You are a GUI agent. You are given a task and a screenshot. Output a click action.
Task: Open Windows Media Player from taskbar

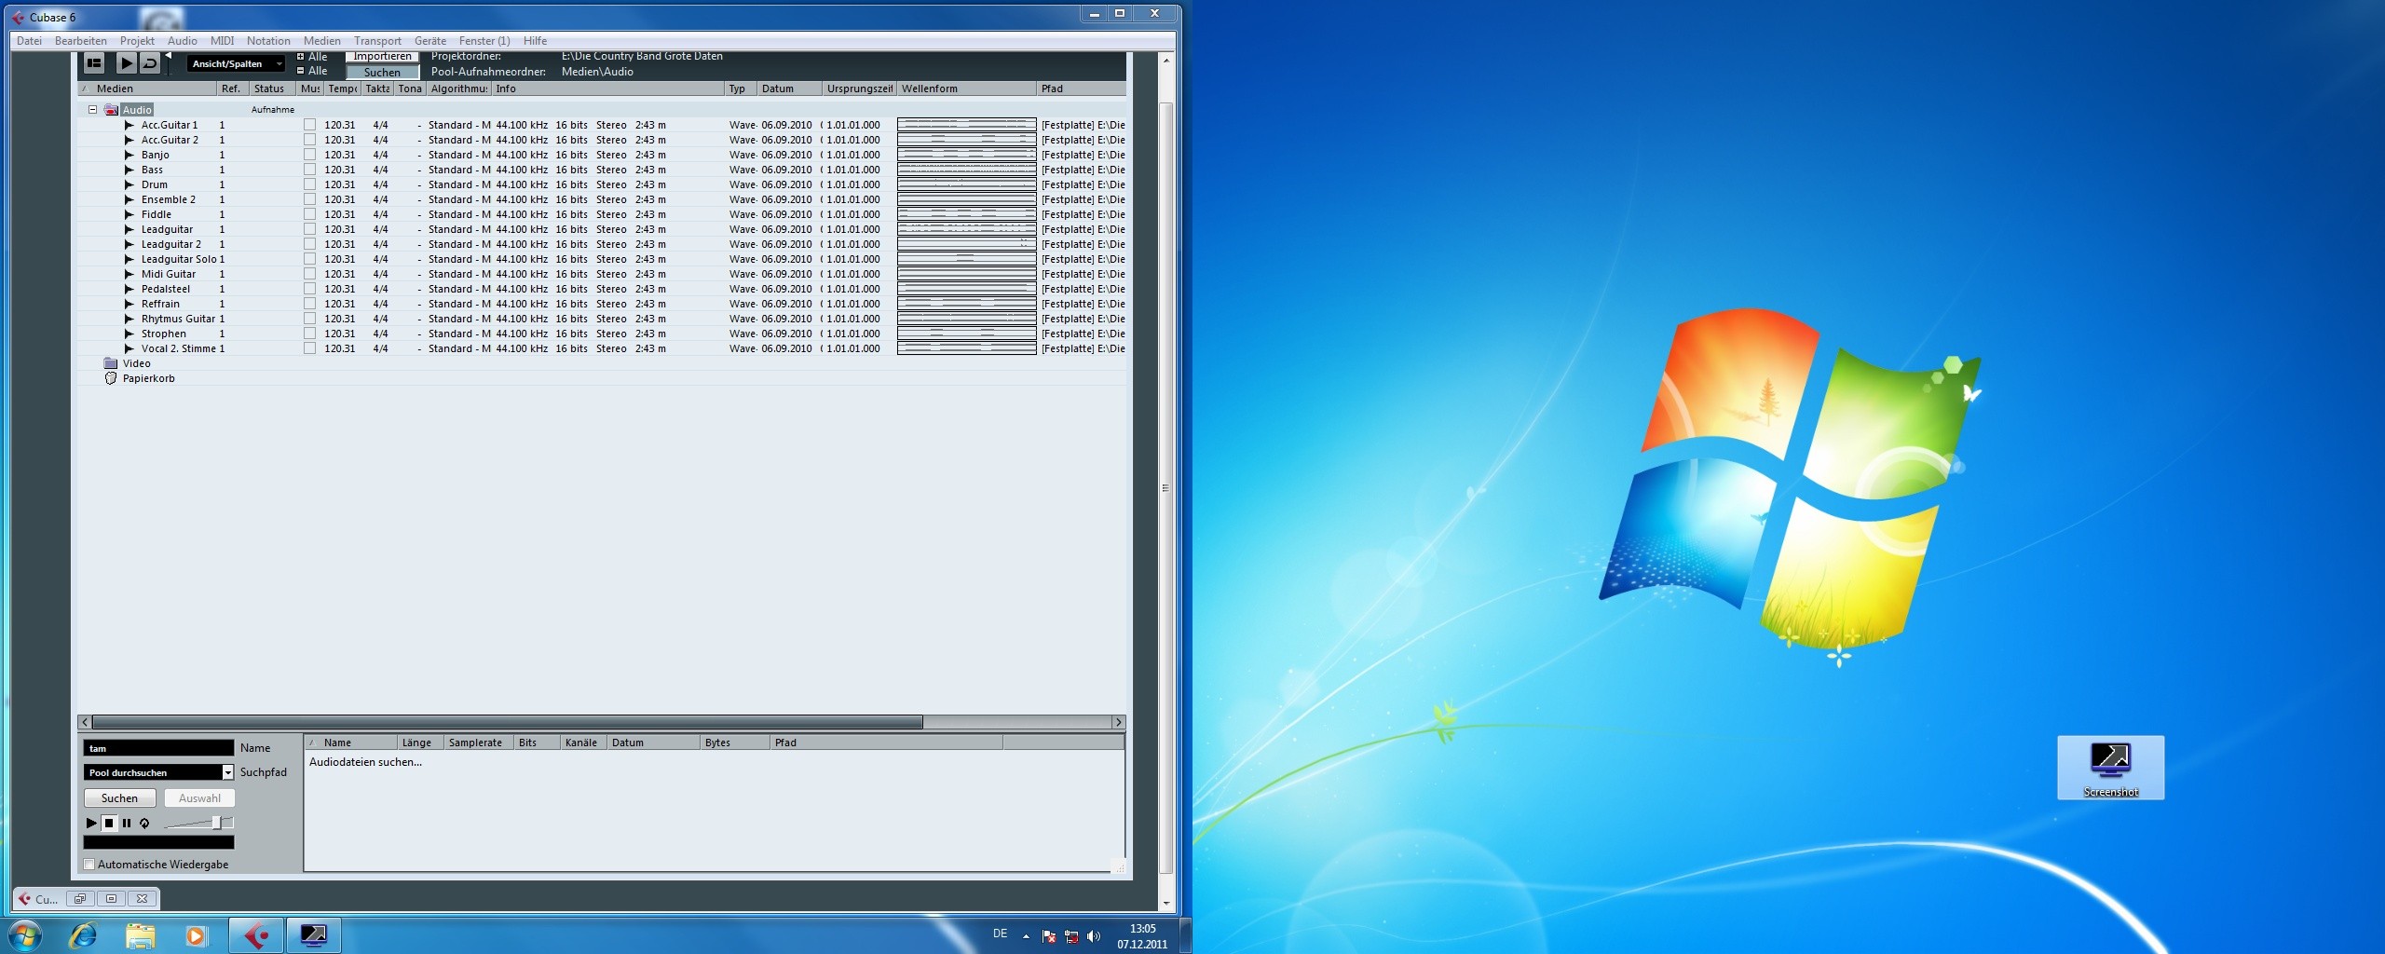click(197, 935)
